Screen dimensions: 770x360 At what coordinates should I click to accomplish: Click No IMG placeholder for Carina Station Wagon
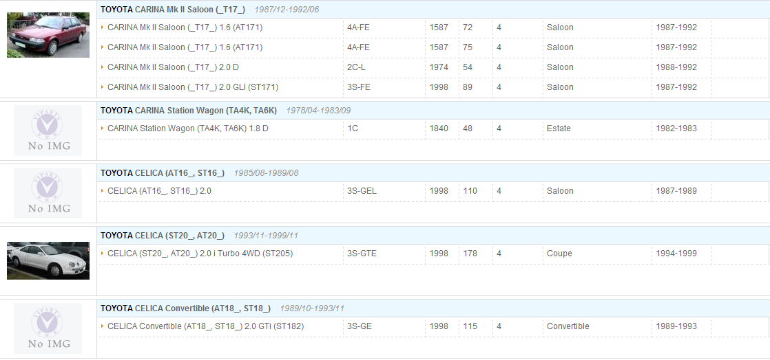click(48, 131)
